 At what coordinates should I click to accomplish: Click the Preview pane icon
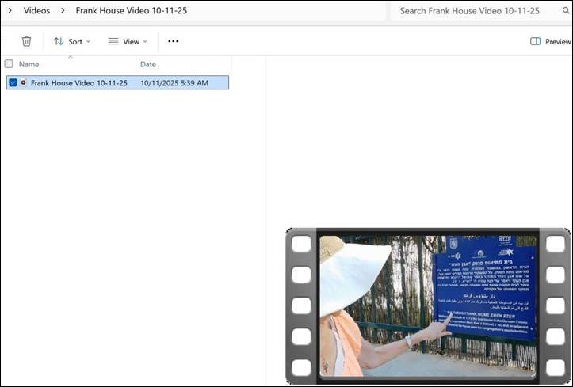536,41
